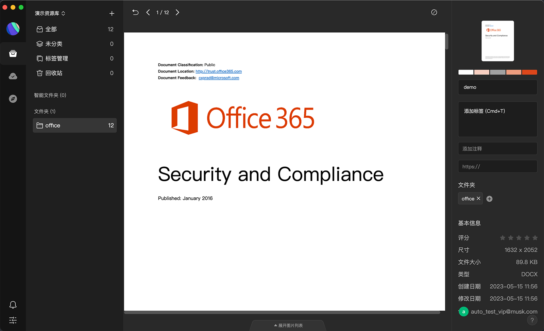Click the horizontal scrollbar under the document
544x331 pixels.
(x=282, y=312)
